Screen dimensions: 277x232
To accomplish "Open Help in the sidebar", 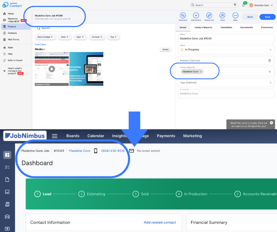I will pos(16,54).
